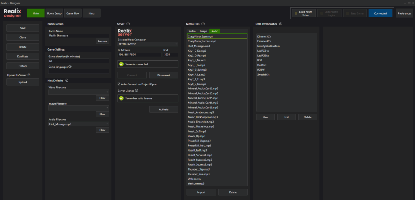
Task: Click the Game duration input field
Action: pyautogui.click(x=78, y=61)
